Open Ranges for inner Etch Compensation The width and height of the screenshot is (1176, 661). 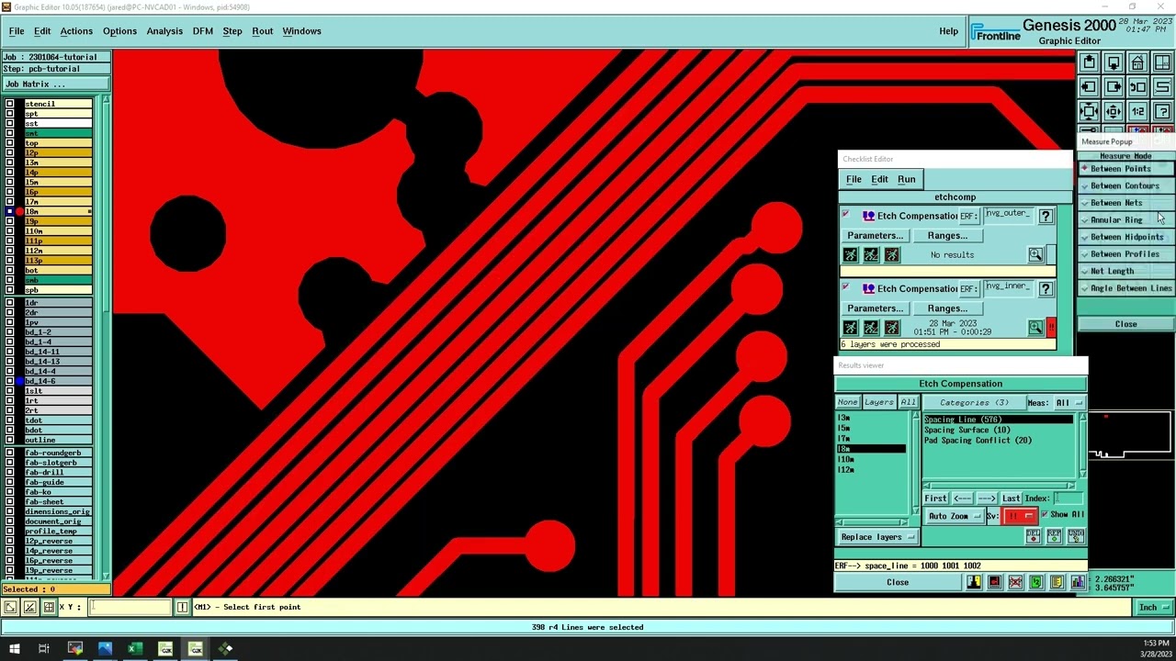click(x=947, y=308)
